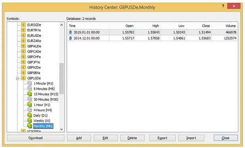The width and height of the screenshot is (245, 148).
Task: Click the Import button
Action: click(191, 138)
